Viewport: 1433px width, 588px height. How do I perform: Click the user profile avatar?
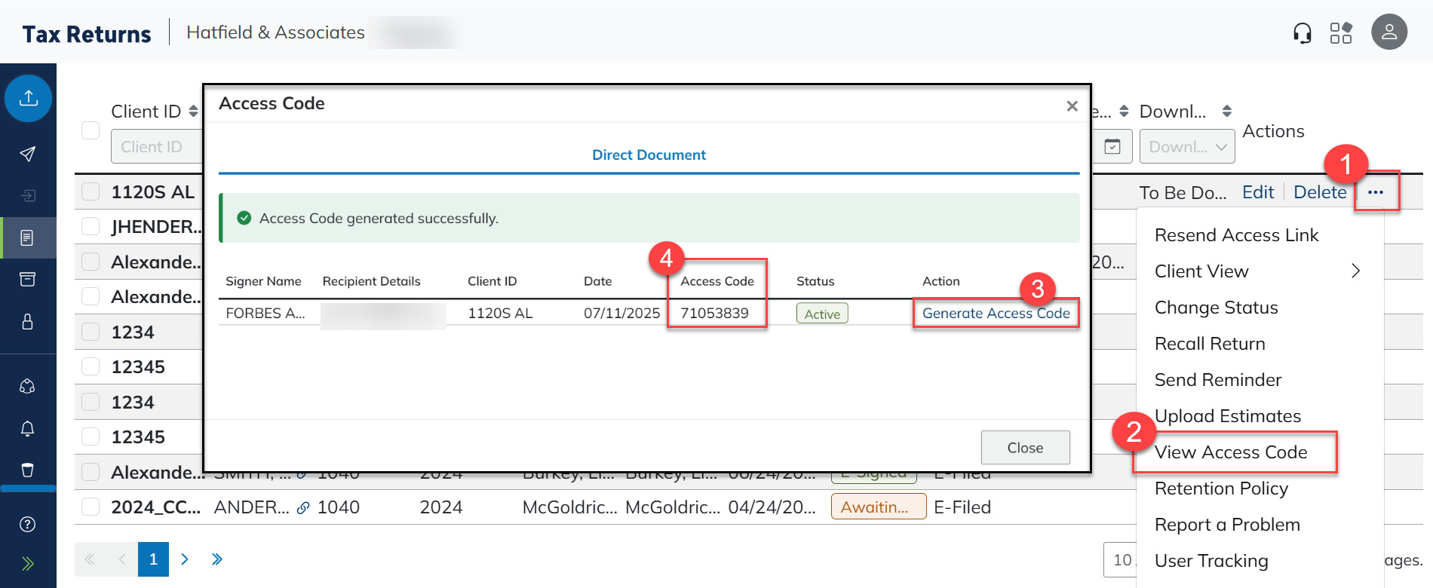pos(1389,32)
